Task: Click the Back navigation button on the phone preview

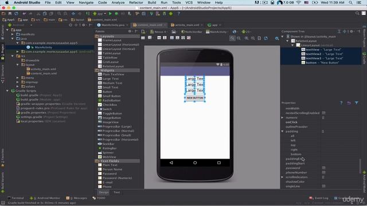Action: [171, 163]
